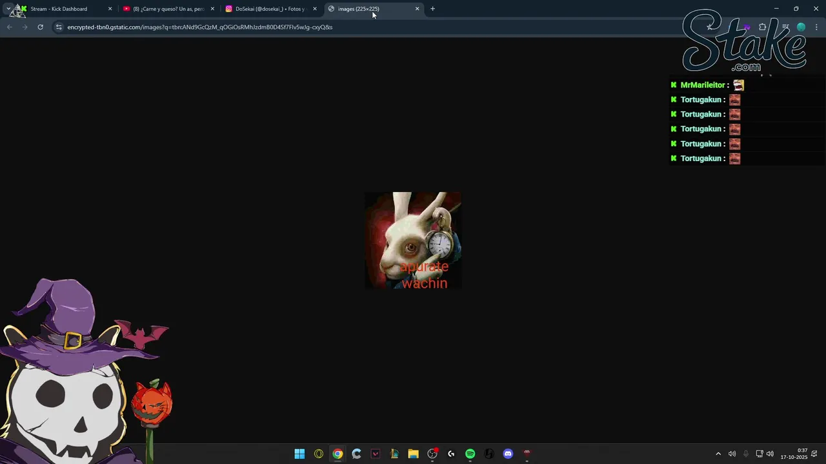This screenshot has height=464, width=826.
Task: Open Logitech G HUB from the taskbar
Action: point(451,454)
